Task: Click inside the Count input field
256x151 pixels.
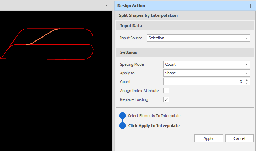Action: pyautogui.click(x=204, y=82)
